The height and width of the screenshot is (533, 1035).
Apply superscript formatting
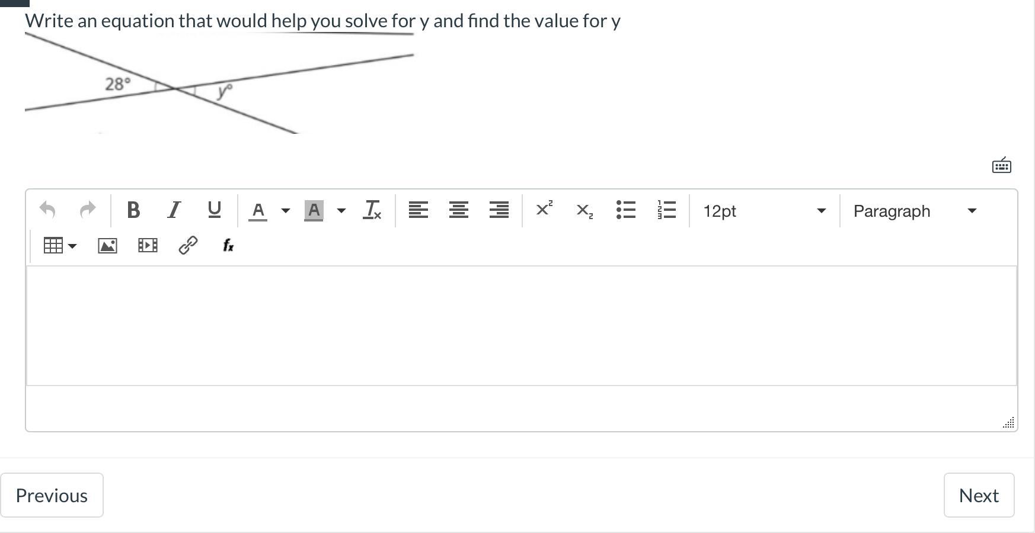[x=544, y=210]
